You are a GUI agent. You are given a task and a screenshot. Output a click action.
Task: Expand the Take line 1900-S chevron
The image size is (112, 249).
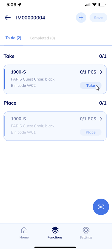tap(101, 72)
